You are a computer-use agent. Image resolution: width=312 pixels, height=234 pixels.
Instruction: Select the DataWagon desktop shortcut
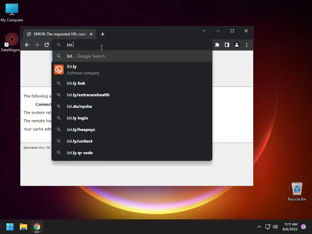(x=11, y=42)
